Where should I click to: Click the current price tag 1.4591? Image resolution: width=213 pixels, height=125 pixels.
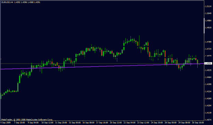point(208,64)
